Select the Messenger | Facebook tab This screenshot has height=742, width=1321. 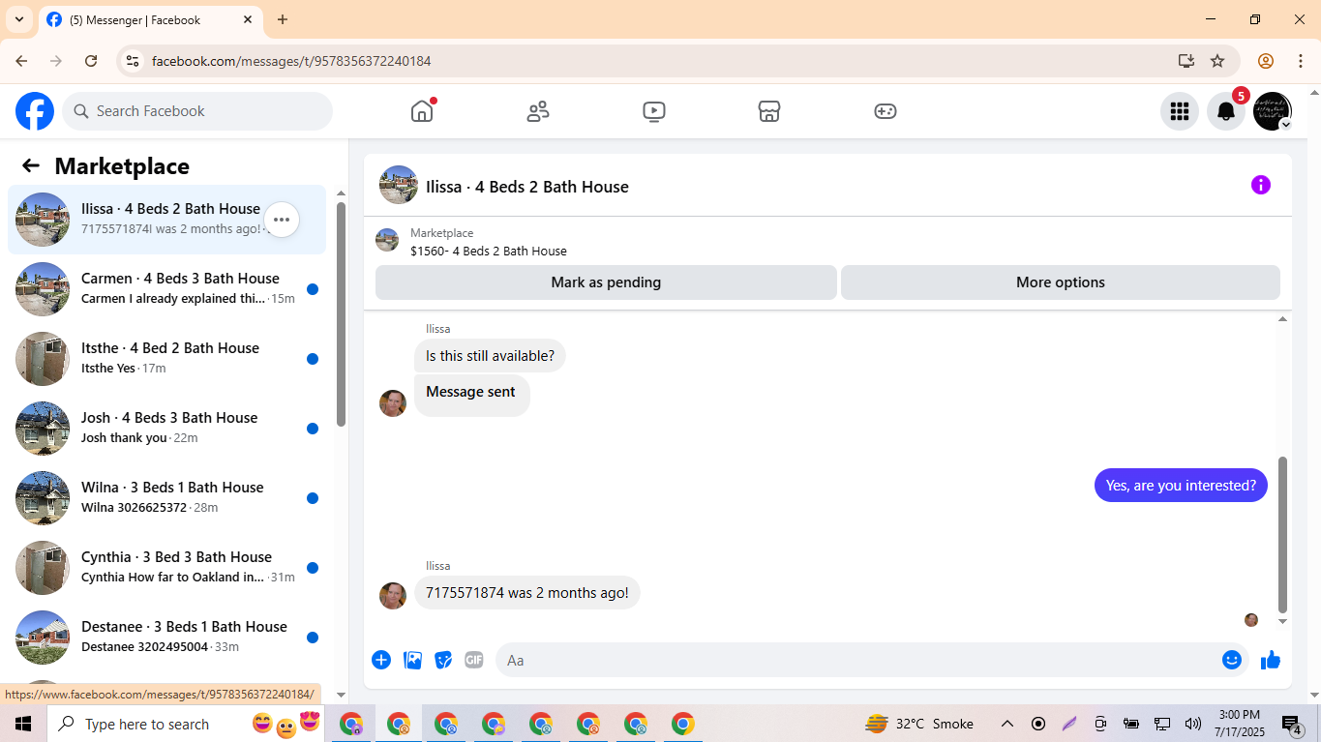click(x=150, y=19)
